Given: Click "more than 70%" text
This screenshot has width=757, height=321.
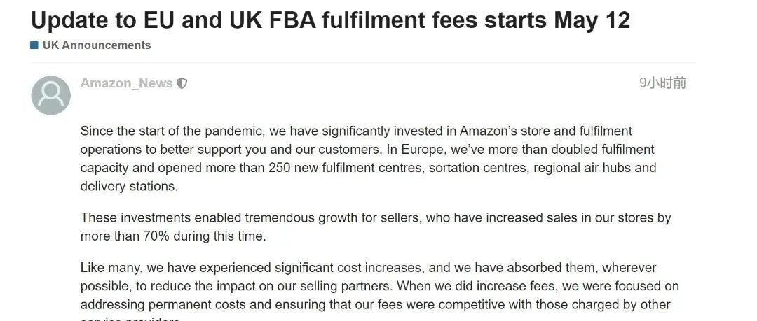Looking at the screenshot, I should [125, 236].
